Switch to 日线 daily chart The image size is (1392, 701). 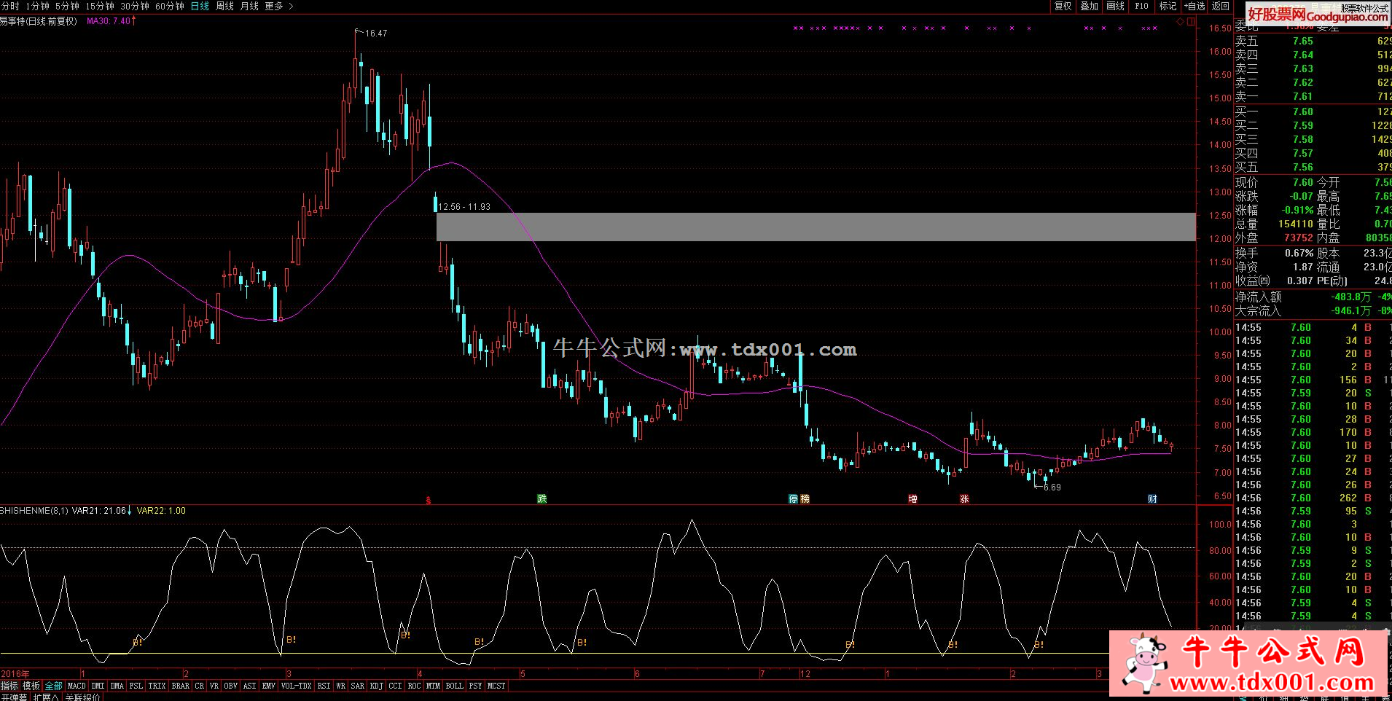click(x=200, y=6)
